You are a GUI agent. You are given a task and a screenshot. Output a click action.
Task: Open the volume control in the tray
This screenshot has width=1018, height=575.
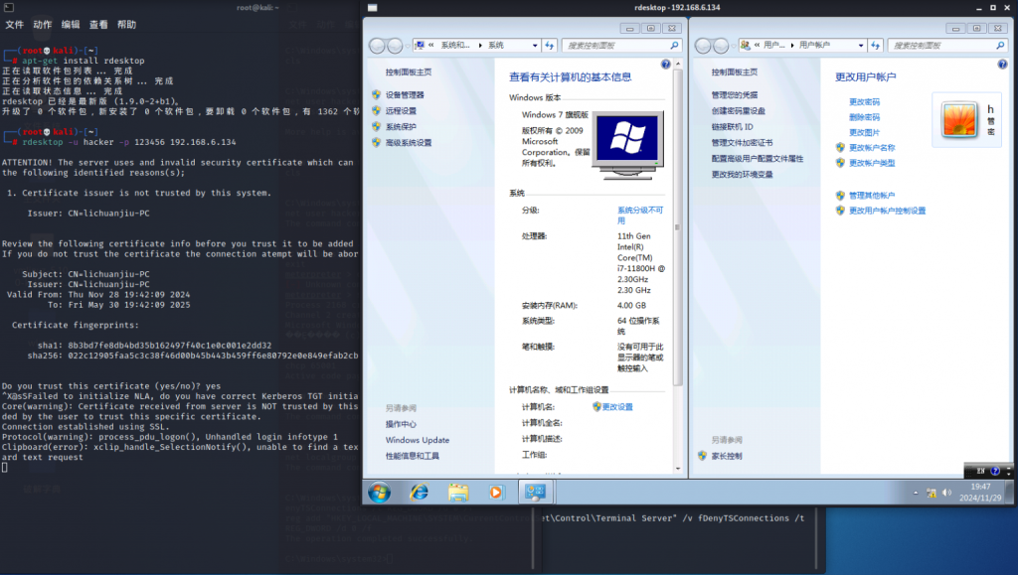pos(946,493)
